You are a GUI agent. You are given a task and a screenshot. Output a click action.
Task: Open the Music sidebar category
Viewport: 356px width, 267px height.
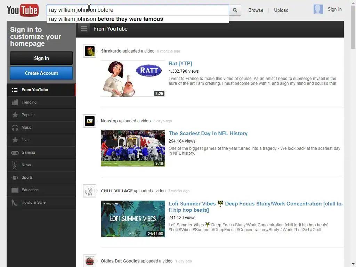pyautogui.click(x=41, y=127)
